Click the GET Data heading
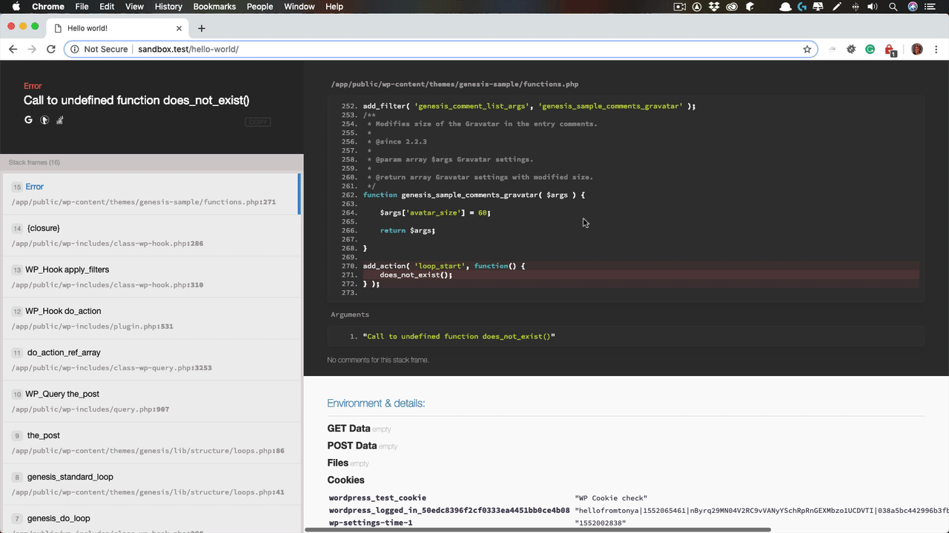 [348, 428]
